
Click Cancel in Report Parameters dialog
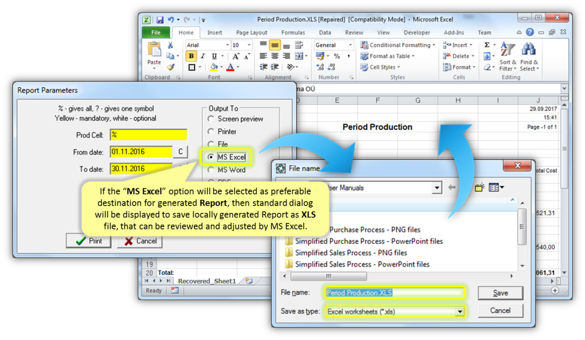coord(140,241)
